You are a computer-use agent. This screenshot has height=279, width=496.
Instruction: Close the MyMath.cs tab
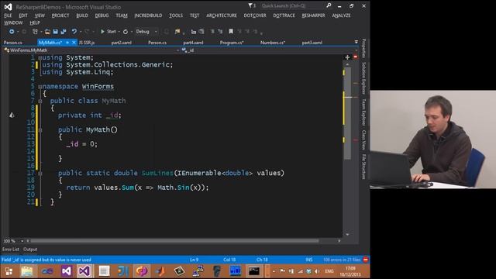pyautogui.click(x=74, y=43)
